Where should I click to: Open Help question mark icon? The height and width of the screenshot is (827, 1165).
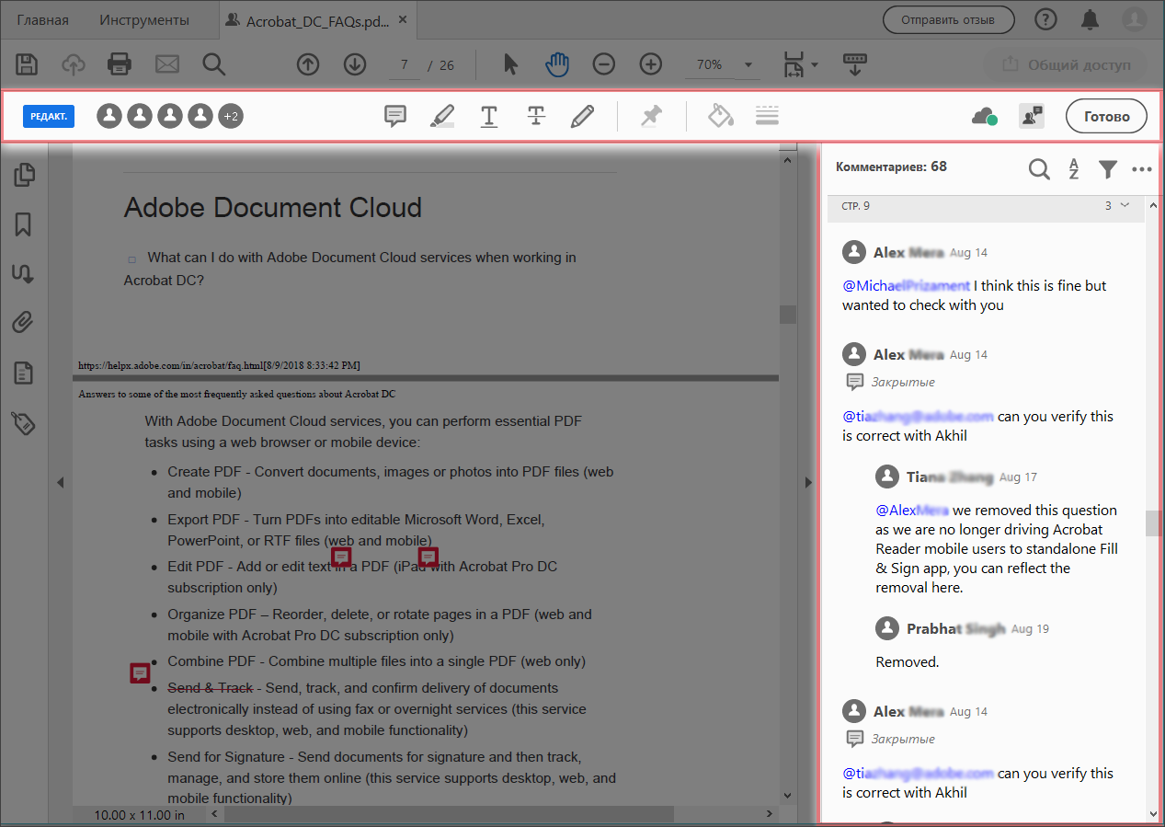click(1045, 19)
